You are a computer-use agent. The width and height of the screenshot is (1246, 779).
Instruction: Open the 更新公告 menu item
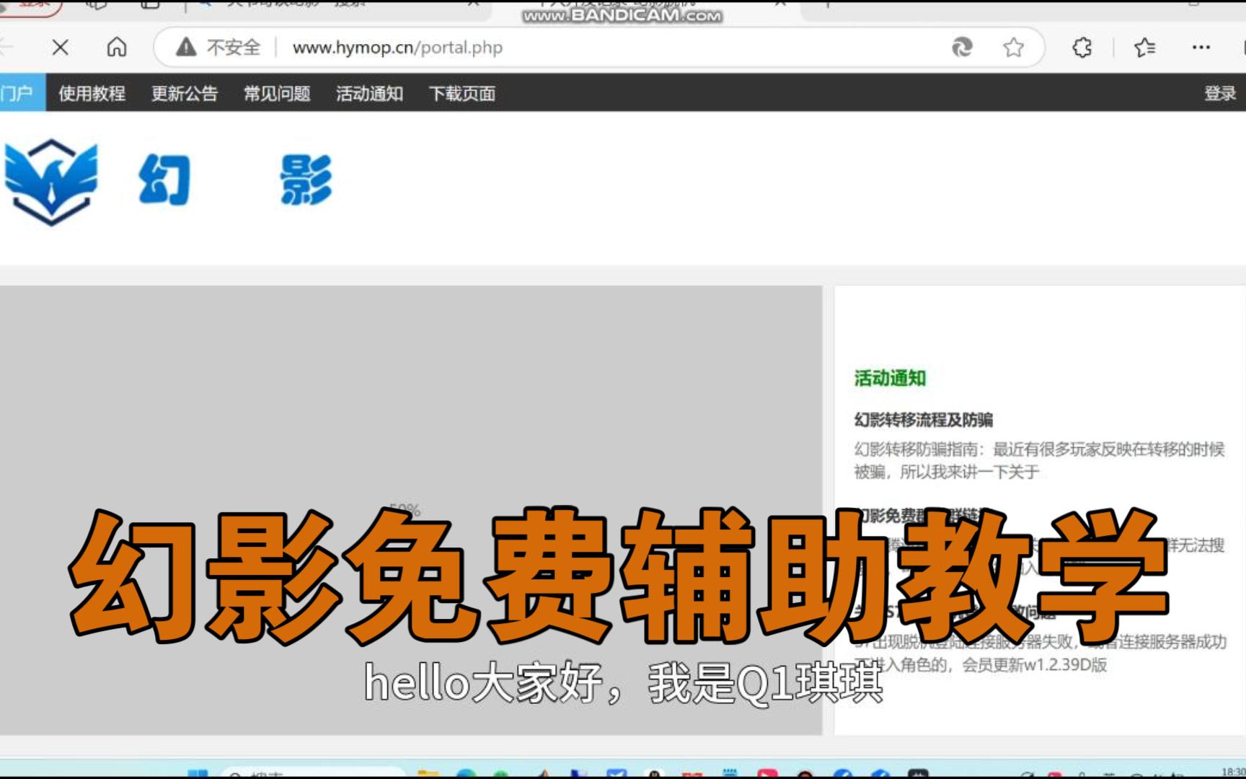pyautogui.click(x=184, y=93)
